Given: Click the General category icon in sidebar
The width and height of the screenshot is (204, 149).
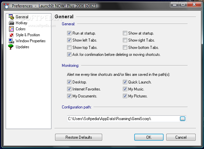Looking at the screenshot, I should point(11,17).
